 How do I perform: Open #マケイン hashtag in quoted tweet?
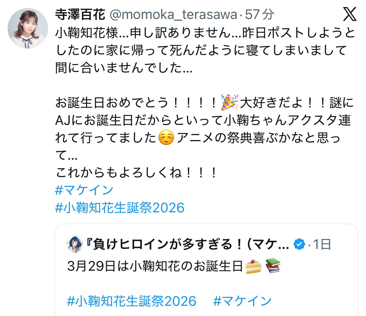(x=243, y=301)
